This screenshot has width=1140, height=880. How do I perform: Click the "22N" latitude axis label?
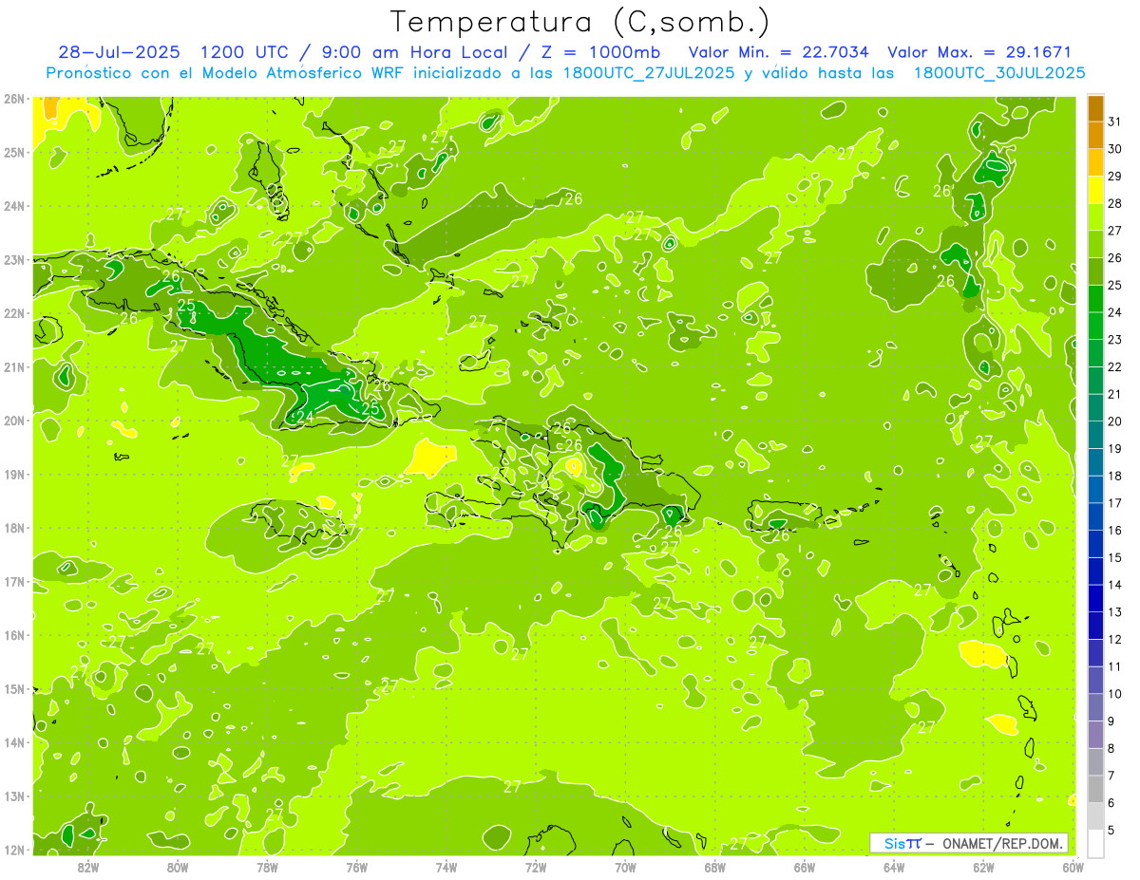coord(13,313)
